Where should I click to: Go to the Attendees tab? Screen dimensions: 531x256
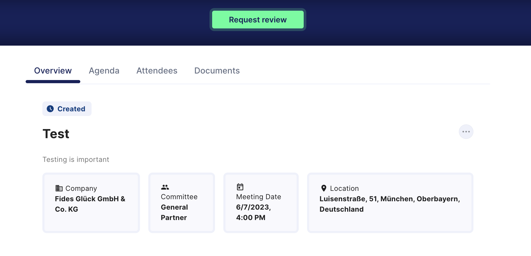[x=157, y=71]
